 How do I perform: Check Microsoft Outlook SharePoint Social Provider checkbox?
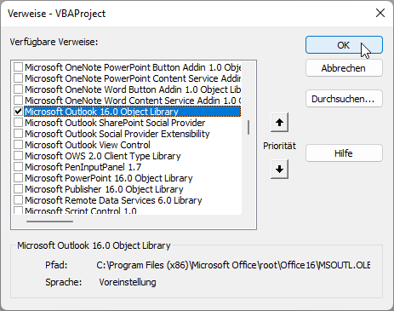pos(19,123)
